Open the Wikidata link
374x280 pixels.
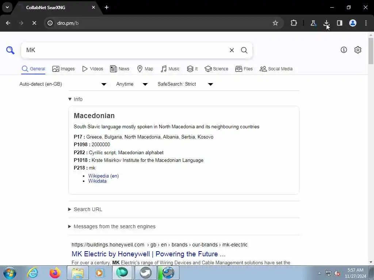97,181
